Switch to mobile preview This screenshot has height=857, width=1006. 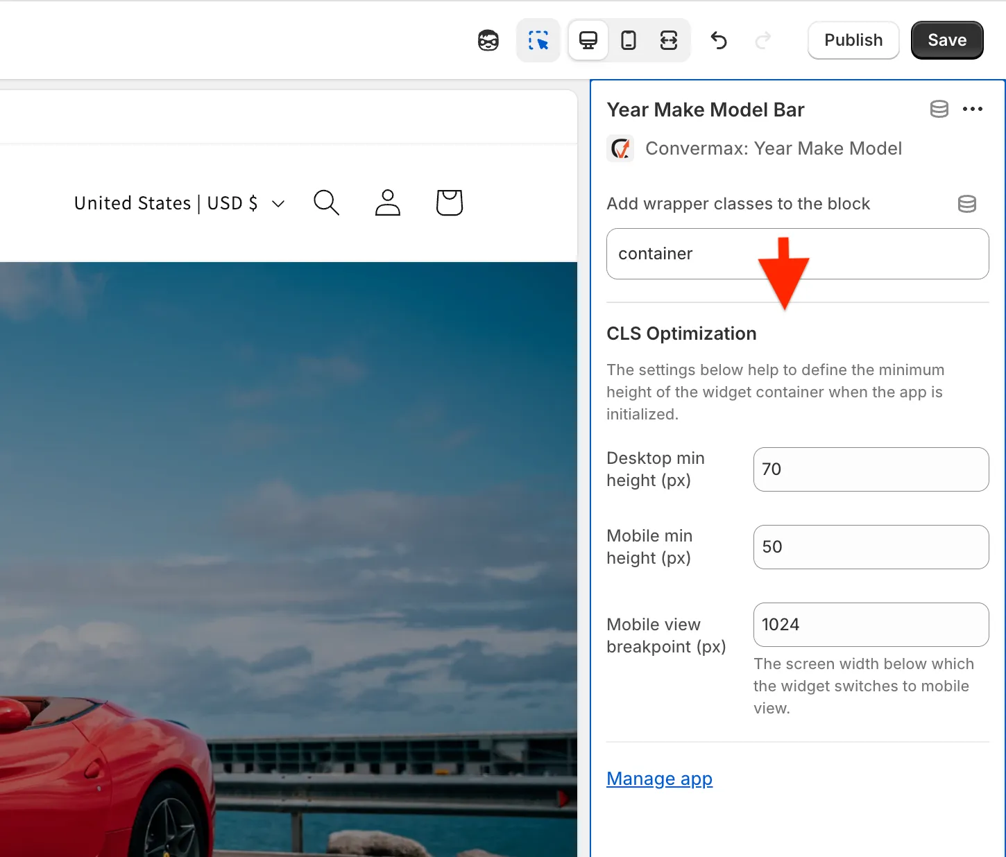pyautogui.click(x=629, y=41)
